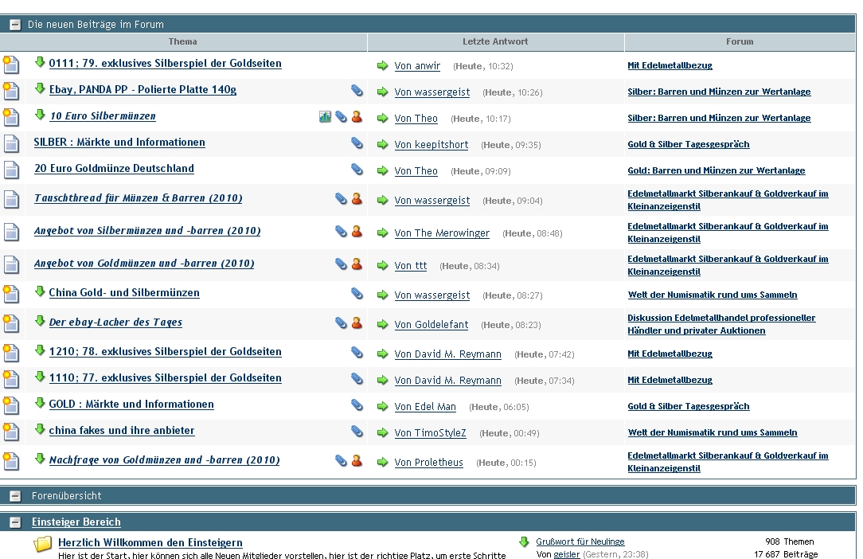Click '908 Themen' count text
This screenshot has height=559, width=863.
pos(789,542)
